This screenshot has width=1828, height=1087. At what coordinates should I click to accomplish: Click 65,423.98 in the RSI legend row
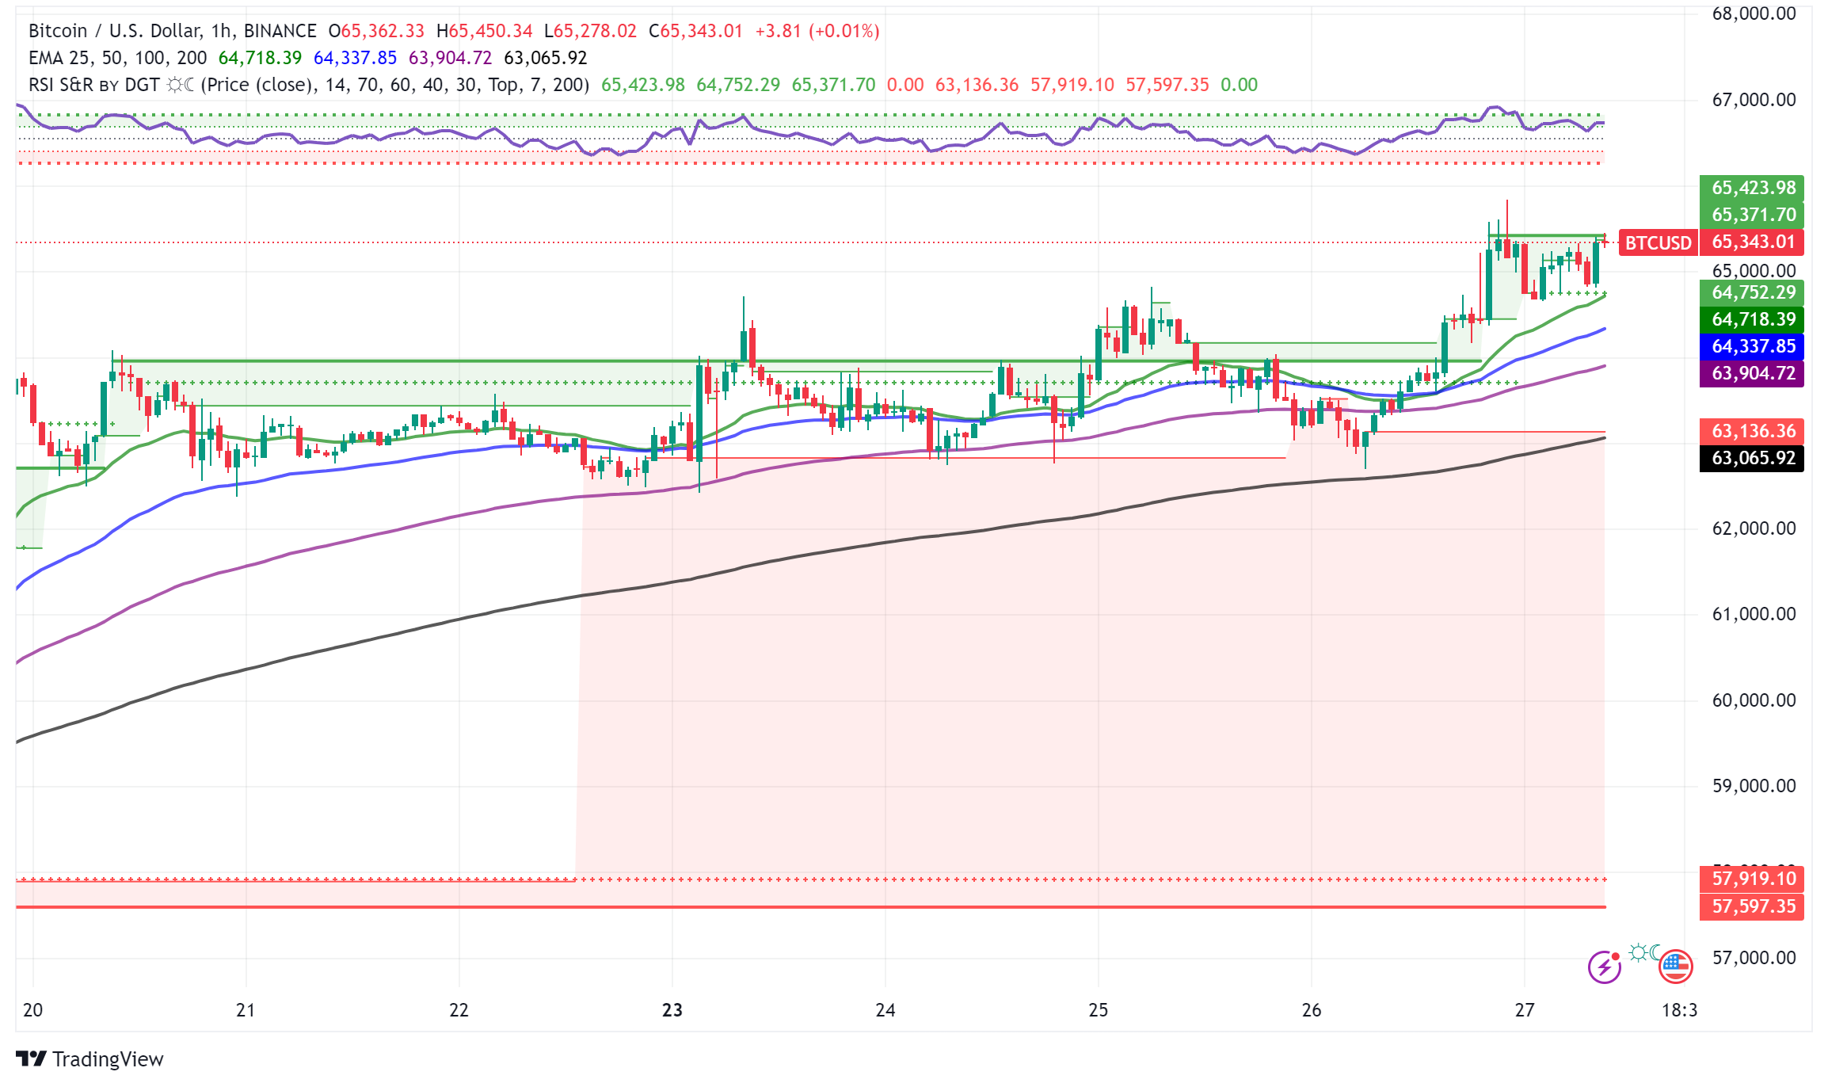coord(643,85)
